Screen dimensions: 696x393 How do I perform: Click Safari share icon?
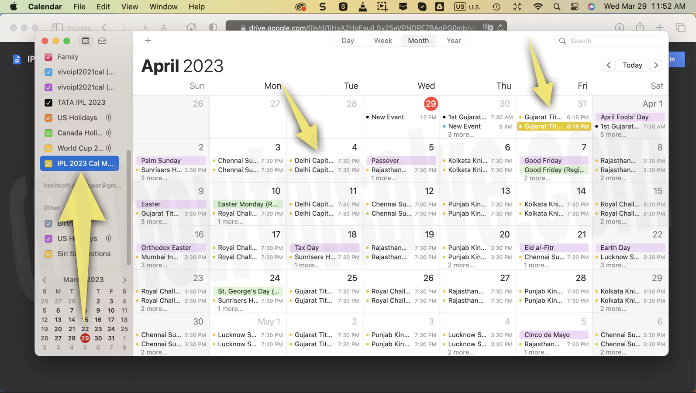tap(640, 27)
